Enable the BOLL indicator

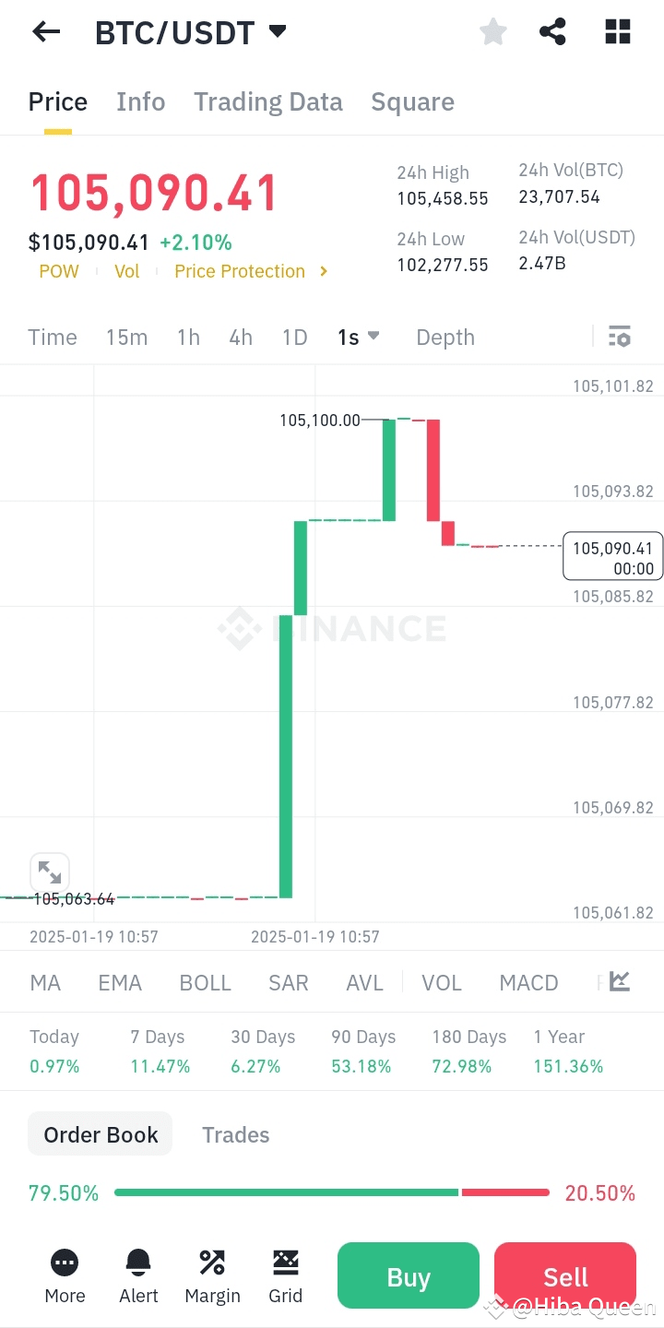(x=205, y=983)
